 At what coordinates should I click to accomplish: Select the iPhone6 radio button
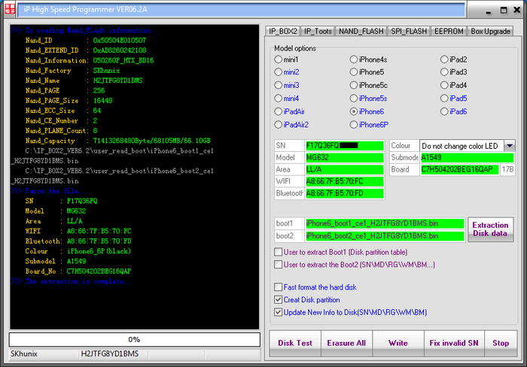pyautogui.click(x=354, y=111)
